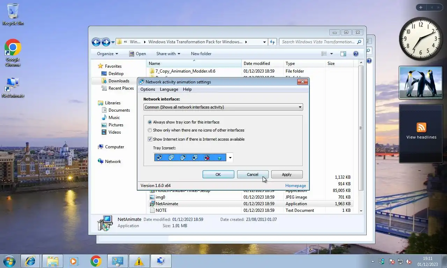Open Windows Media Player from taskbar

[x=73, y=261]
